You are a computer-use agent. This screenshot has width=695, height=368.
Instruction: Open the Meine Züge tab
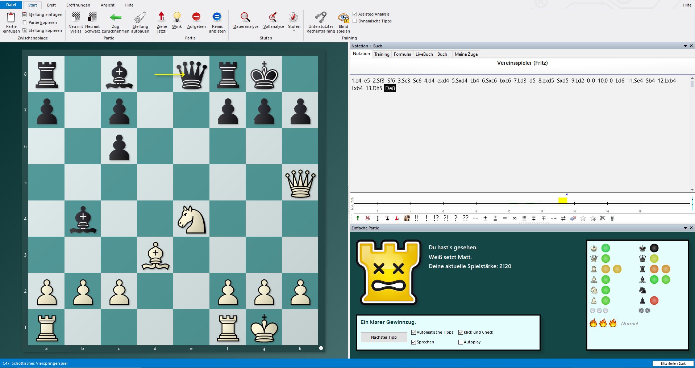pos(466,54)
